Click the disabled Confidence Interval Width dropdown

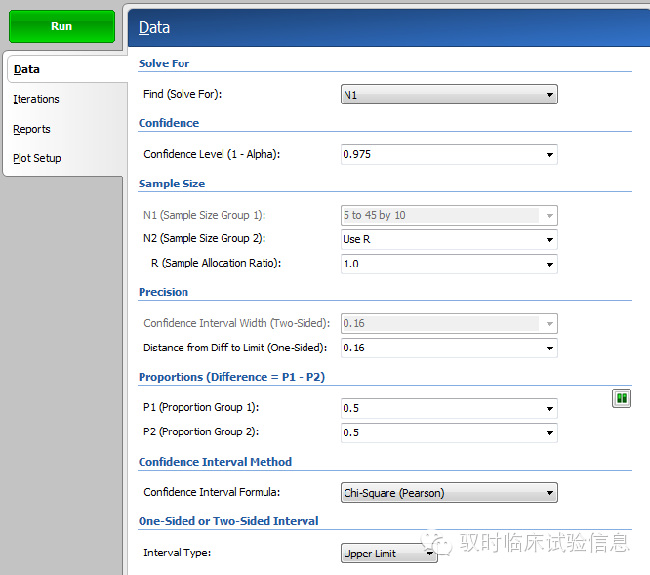pos(449,323)
